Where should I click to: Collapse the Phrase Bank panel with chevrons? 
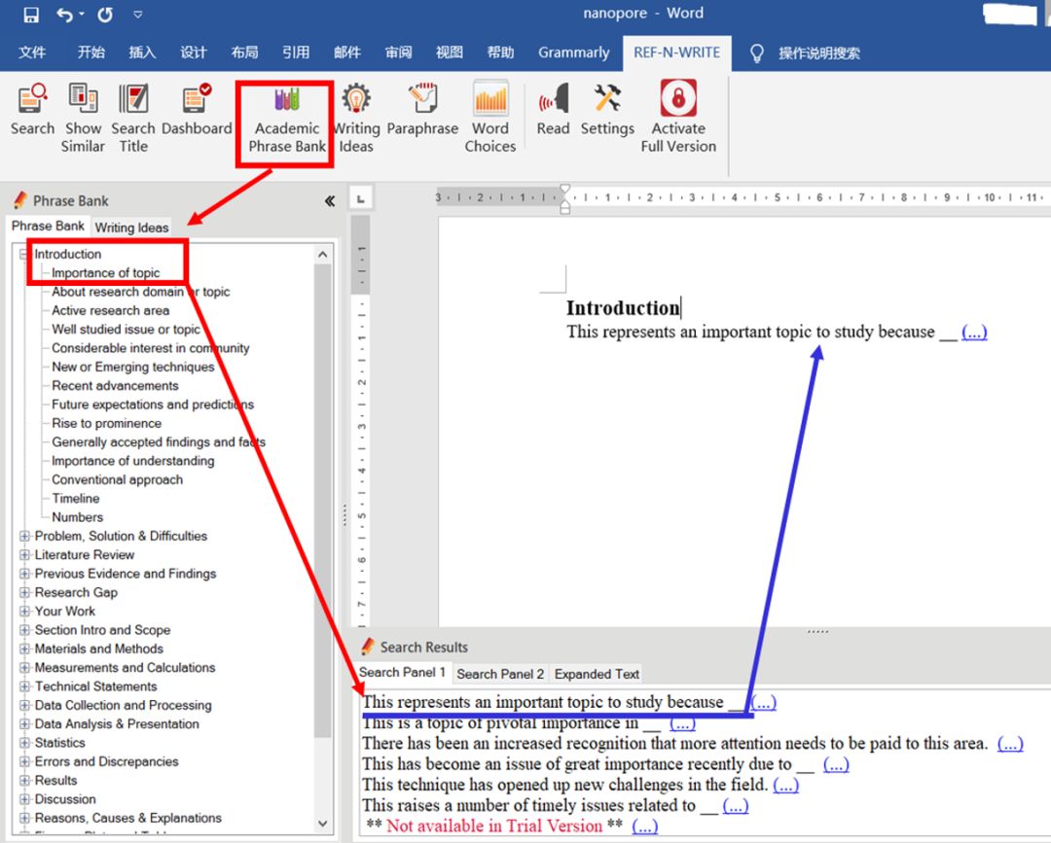click(329, 201)
